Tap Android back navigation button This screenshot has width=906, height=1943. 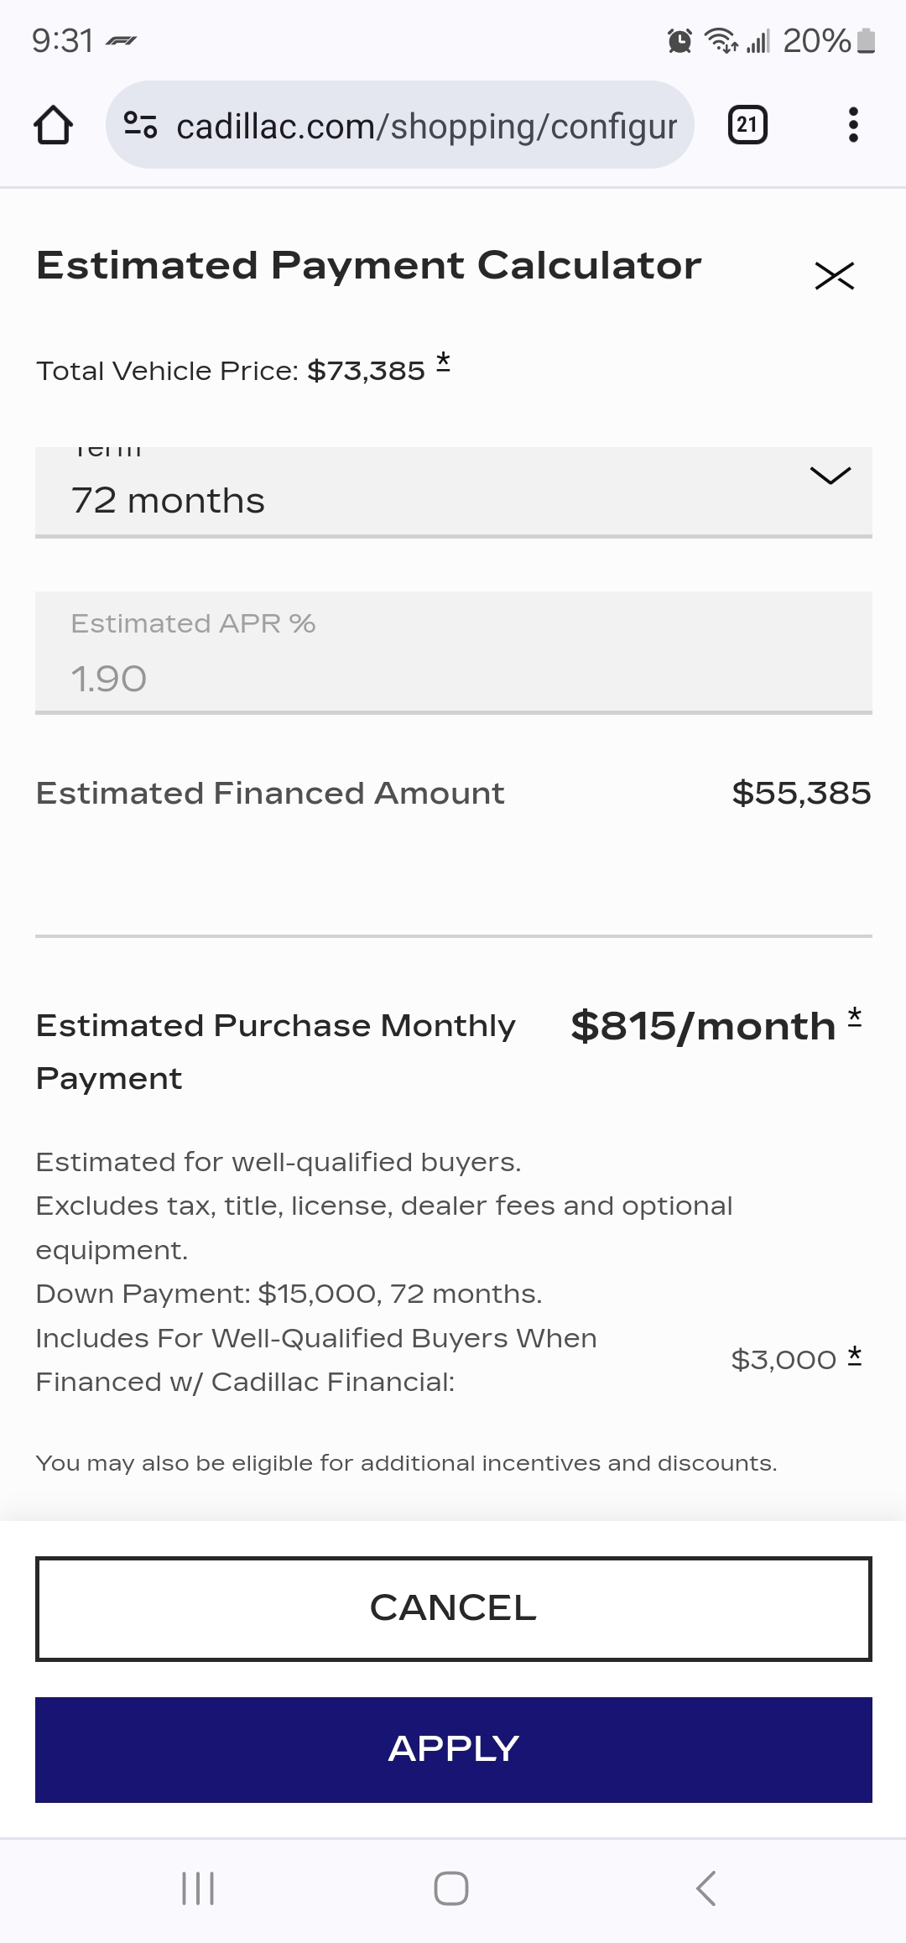point(706,1888)
